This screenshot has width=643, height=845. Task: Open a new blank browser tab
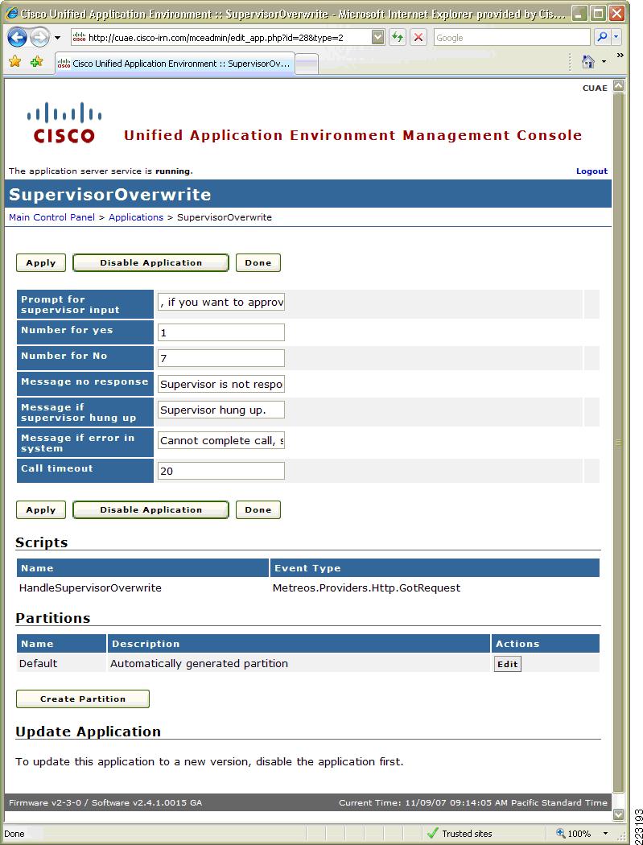pyautogui.click(x=307, y=64)
